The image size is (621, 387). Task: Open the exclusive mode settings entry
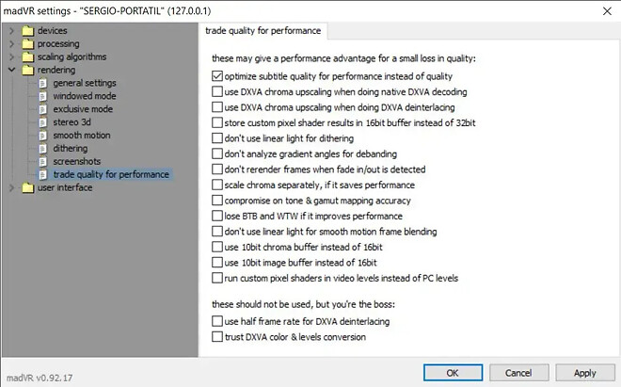click(x=83, y=109)
